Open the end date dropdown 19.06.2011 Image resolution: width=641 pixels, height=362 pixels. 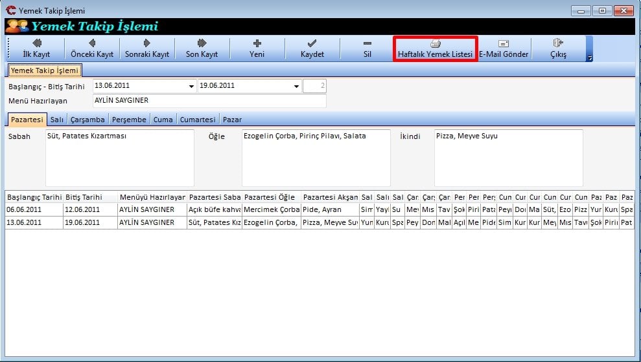(296, 86)
